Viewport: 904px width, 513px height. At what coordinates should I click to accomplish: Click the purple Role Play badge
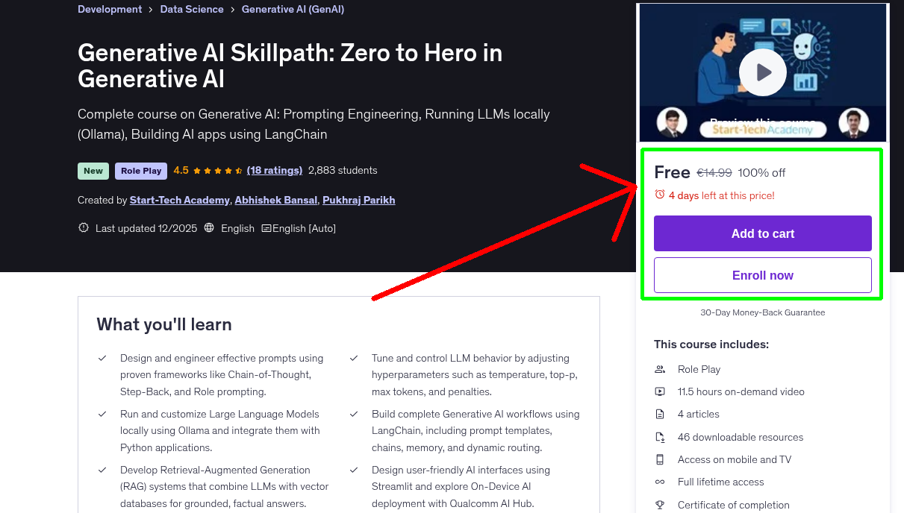(140, 171)
